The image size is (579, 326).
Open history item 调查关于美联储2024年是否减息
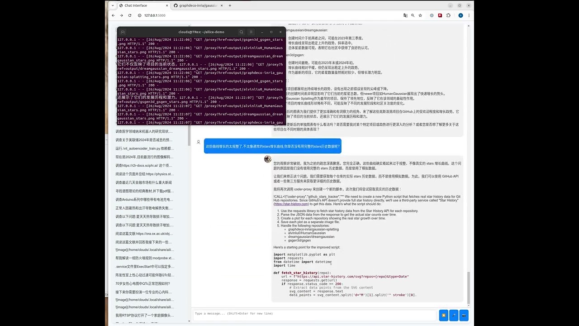coord(144,140)
